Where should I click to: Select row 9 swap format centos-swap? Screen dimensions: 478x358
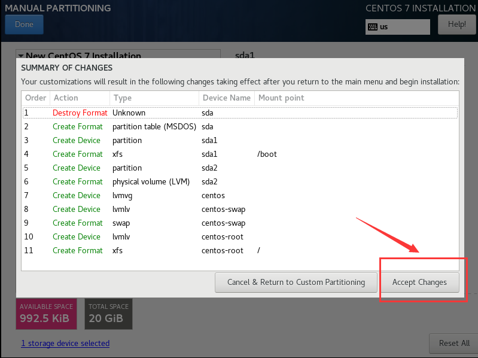coord(240,223)
